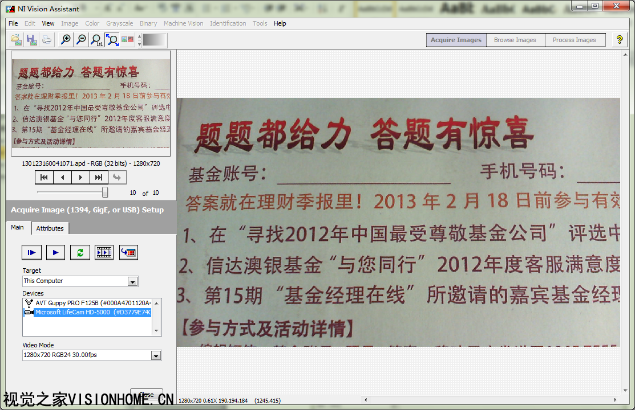The image size is (635, 410).
Task: Set zoom to 1:1 actual size
Action: pyautogui.click(x=97, y=40)
